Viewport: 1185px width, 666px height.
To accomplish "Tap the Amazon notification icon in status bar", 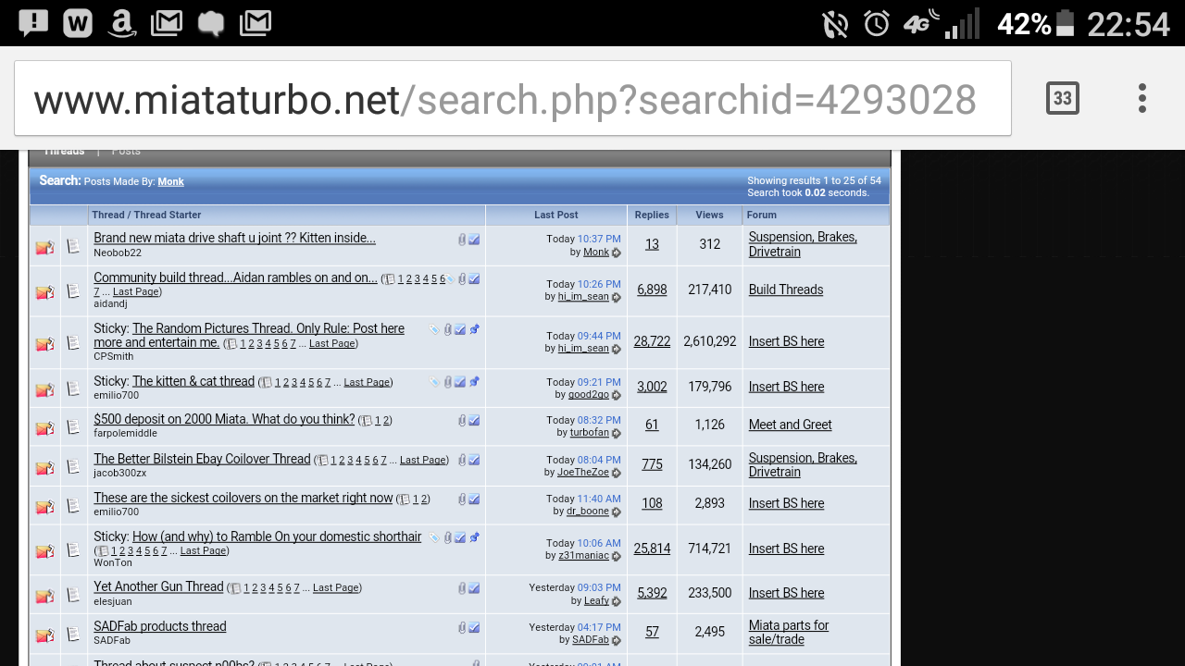I will (121, 23).
